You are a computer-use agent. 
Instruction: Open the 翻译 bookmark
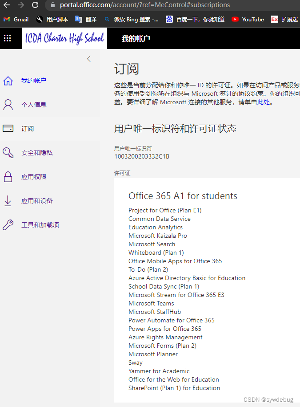click(86, 20)
